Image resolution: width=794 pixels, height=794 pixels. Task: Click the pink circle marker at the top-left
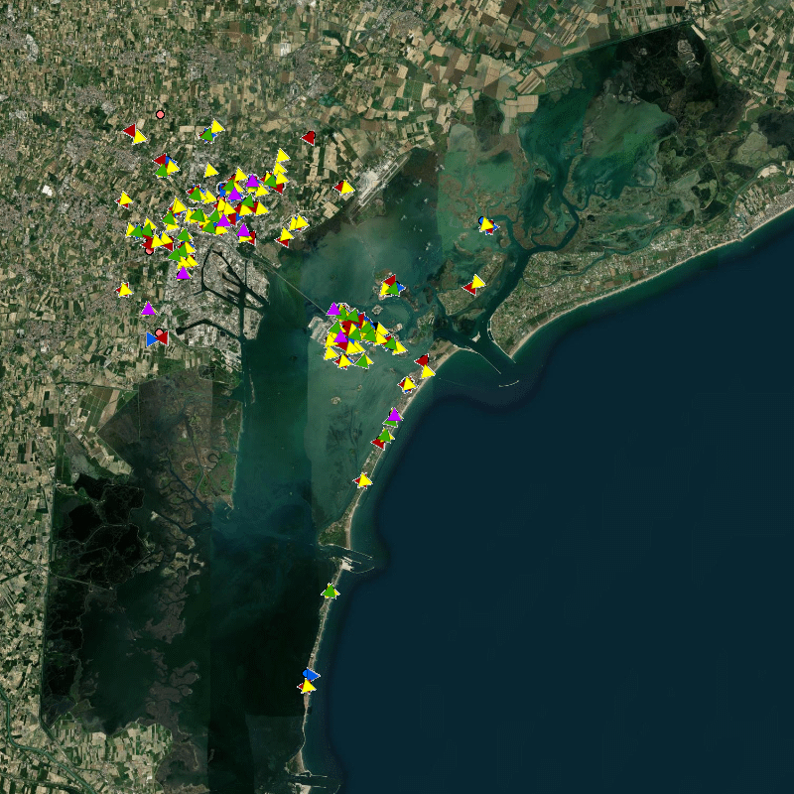[160, 115]
